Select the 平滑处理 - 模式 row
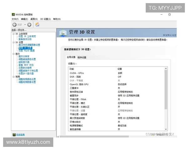 (x=116, y=103)
